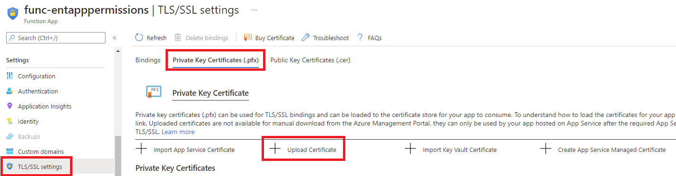Switch to the Bindings tab
676x176 pixels.
tap(148, 60)
